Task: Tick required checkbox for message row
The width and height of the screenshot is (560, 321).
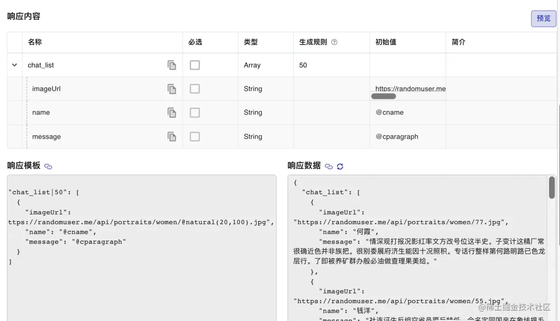Action: (x=195, y=137)
